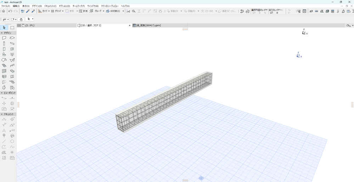Select the Label tool

pyautogui.click(x=12, y=130)
